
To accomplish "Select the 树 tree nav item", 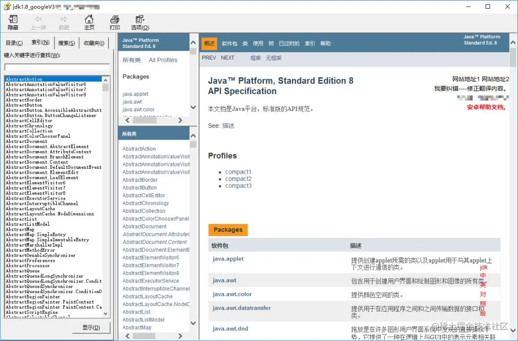I will pyautogui.click(x=271, y=43).
